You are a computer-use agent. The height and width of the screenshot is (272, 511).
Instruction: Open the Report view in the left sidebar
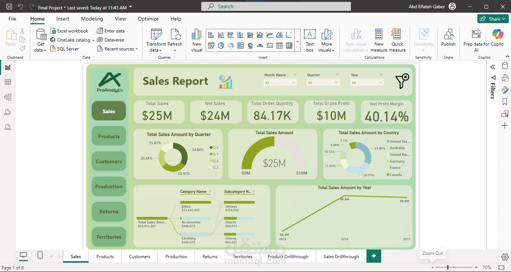tap(8, 67)
